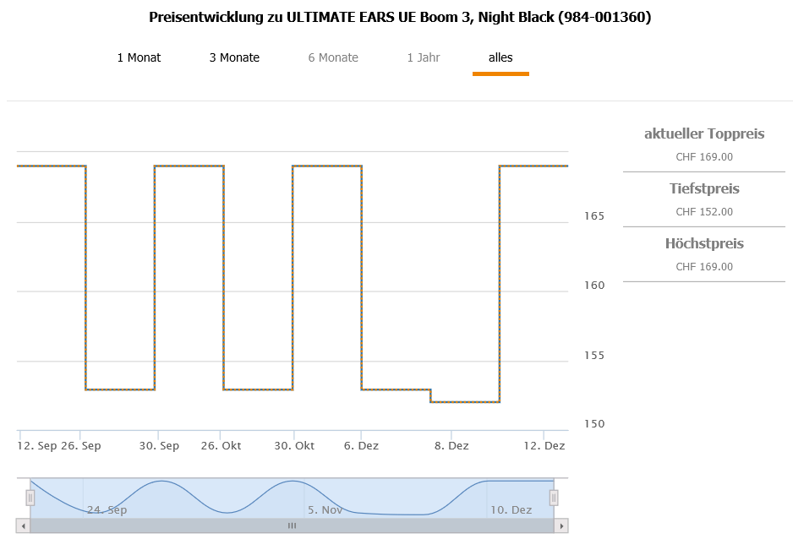Click the 24. Sep label in navigator
This screenshot has height=539, width=793.
click(107, 509)
